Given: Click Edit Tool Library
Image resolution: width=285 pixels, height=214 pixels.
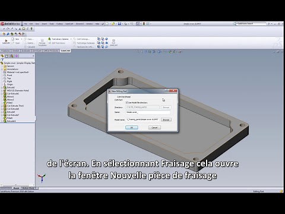Looking at the screenshot, I should click(x=57, y=43).
